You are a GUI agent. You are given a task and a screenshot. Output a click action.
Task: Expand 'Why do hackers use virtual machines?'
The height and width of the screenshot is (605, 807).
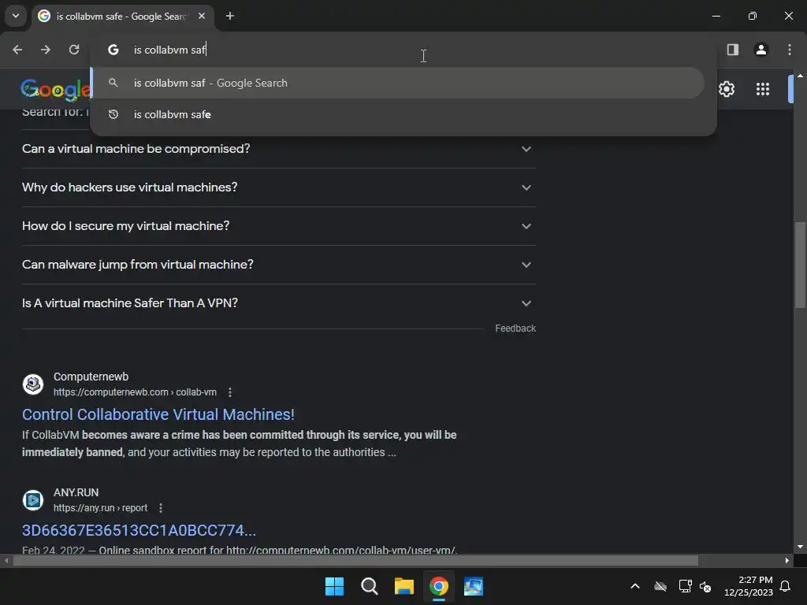click(x=278, y=187)
